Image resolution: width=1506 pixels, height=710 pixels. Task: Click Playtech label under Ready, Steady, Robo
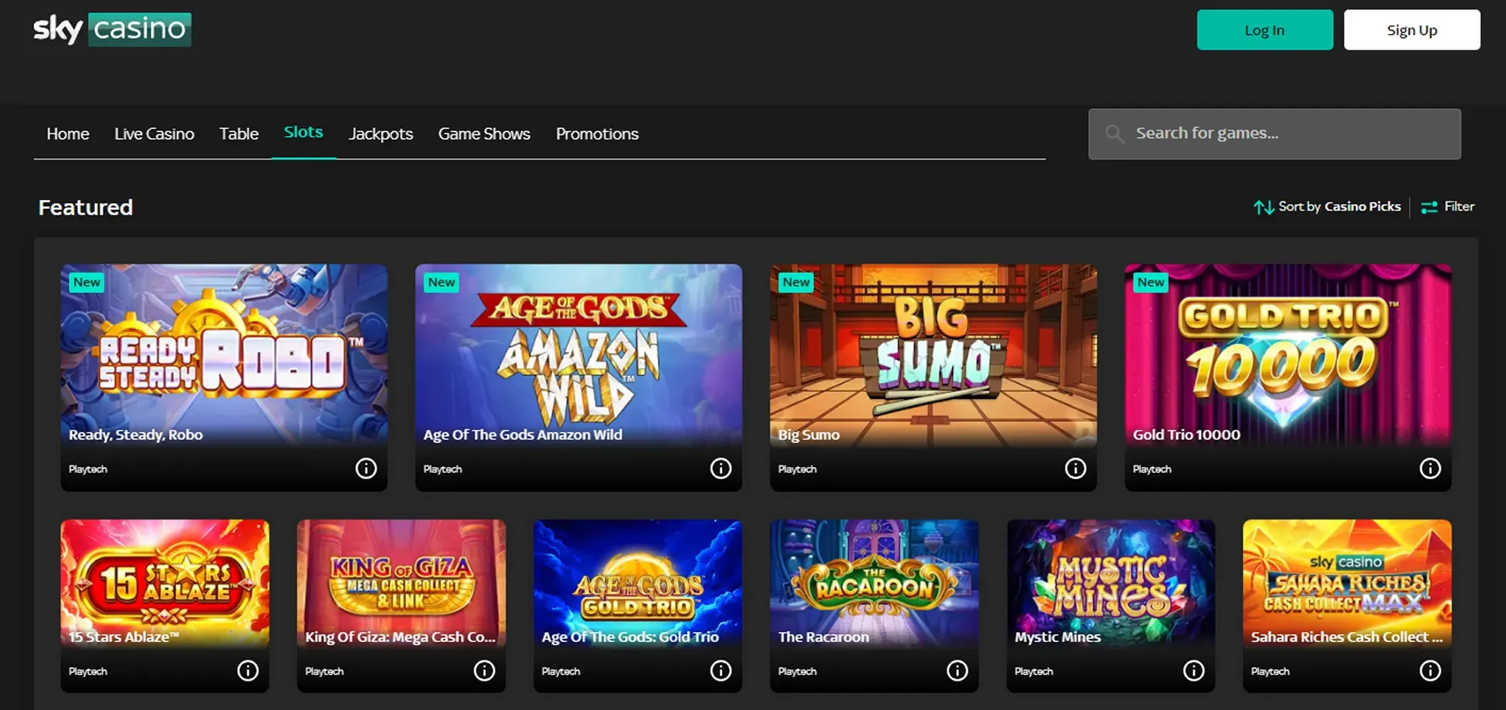coord(88,469)
